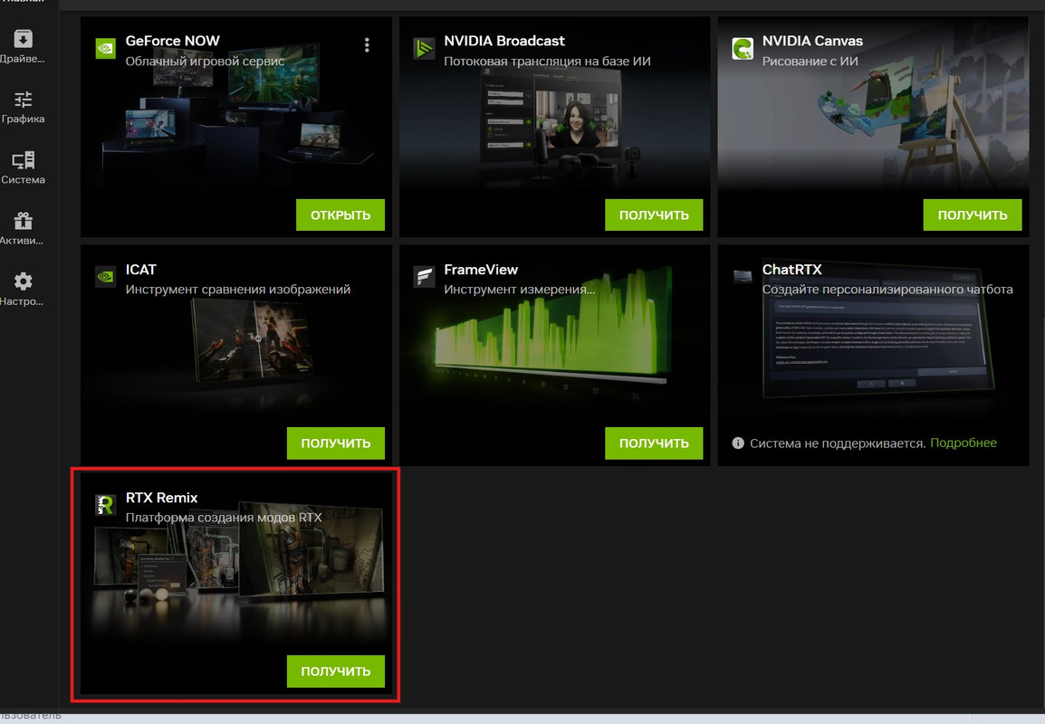Image resolution: width=1045 pixels, height=724 pixels.
Task: Click 'Система не поддерживается.' notice text
Action: (x=837, y=443)
